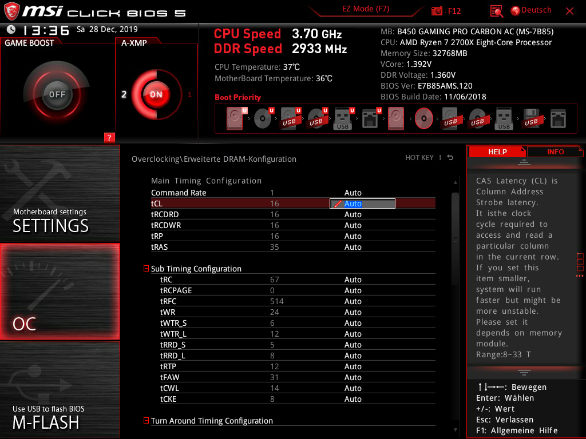Screen dimensions: 586x439
Task: Click the settings list scrollbar thumb
Action: point(455,239)
